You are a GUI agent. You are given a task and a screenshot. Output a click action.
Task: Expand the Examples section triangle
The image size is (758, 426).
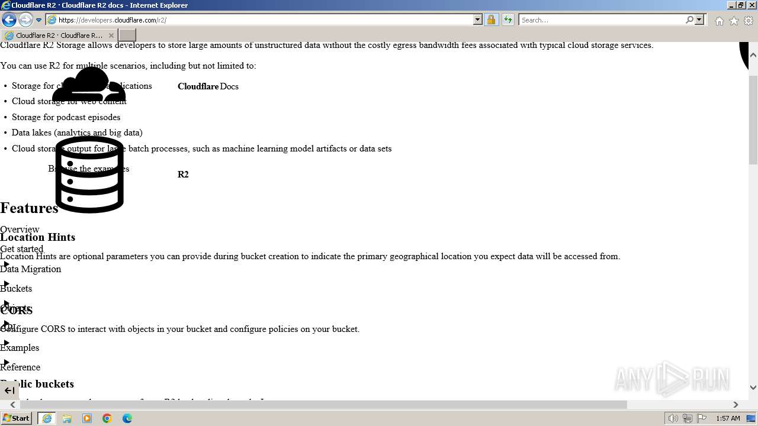click(6, 343)
